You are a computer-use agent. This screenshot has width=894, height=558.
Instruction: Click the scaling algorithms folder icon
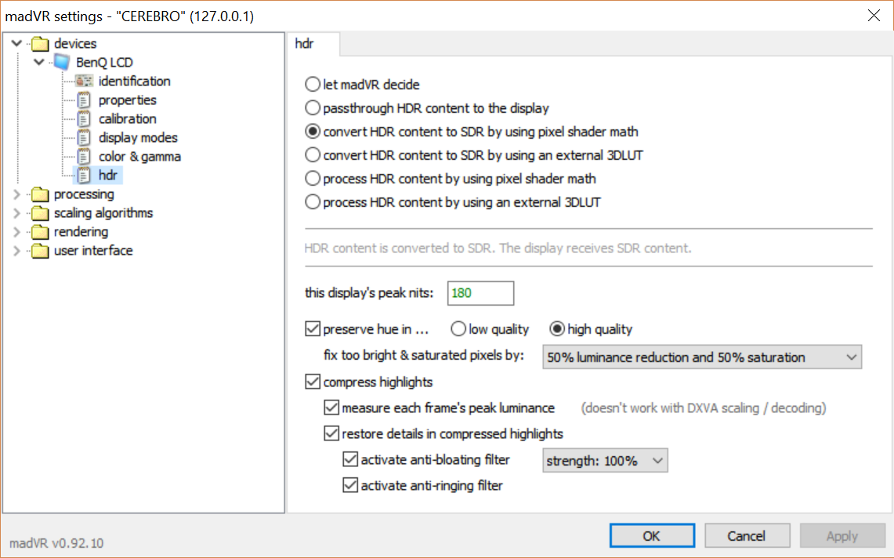pos(39,213)
